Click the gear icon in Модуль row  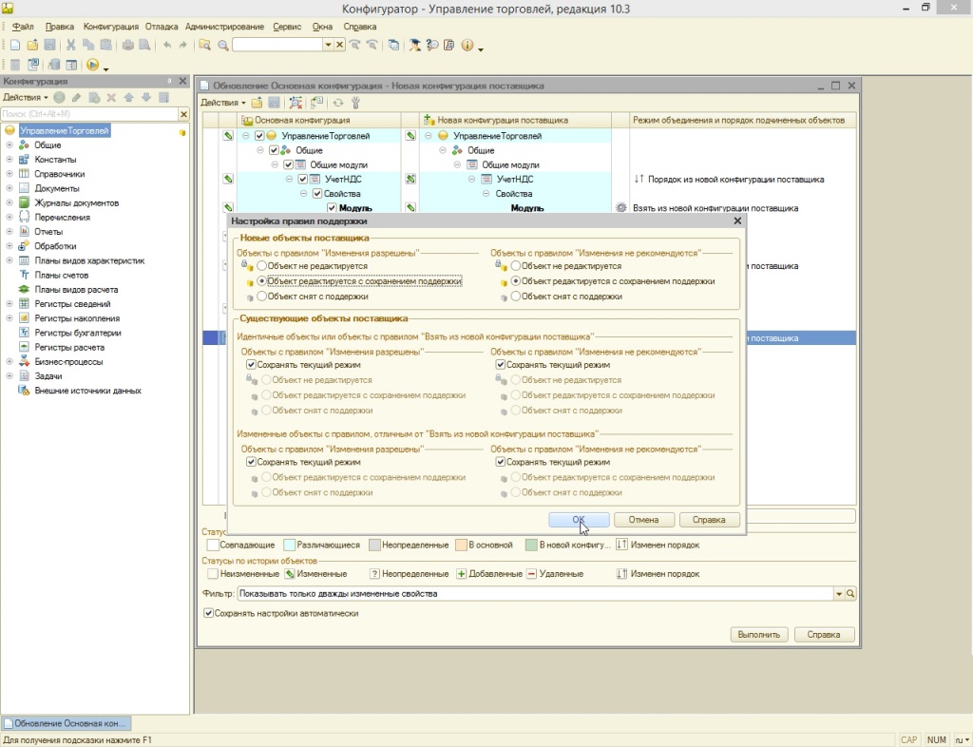pyautogui.click(x=621, y=208)
